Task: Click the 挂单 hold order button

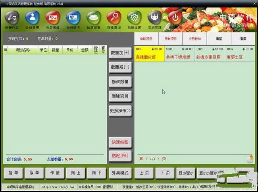Action: 13,173
